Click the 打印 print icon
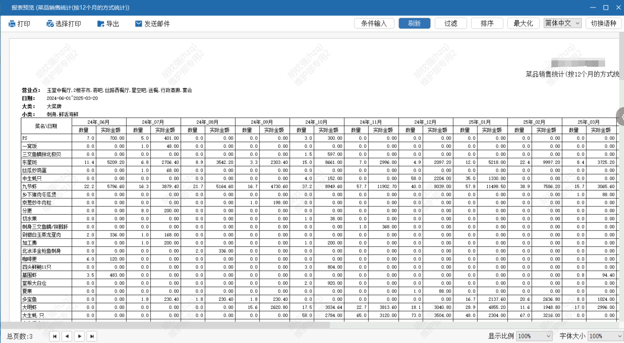 12,24
